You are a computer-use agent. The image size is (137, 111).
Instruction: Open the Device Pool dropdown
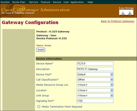click(x=95, y=74)
